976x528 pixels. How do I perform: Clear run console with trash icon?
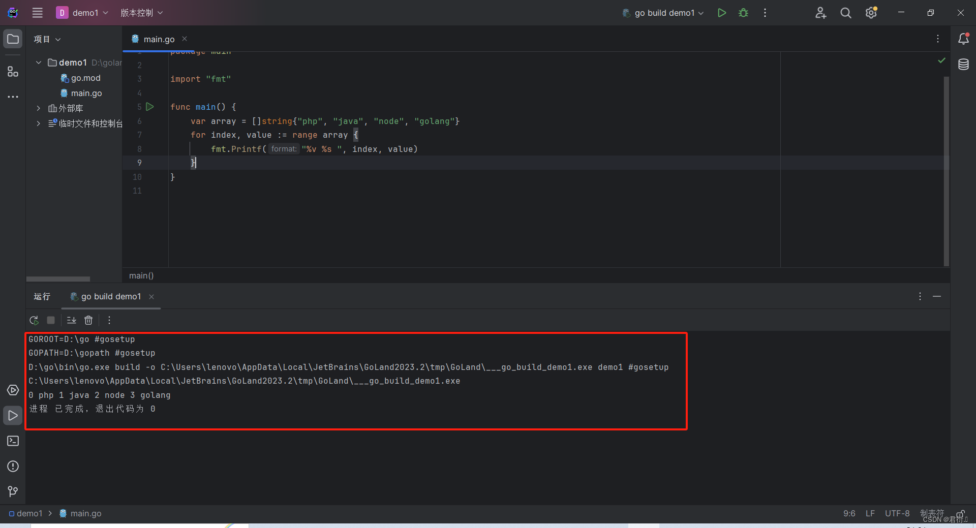pos(88,320)
